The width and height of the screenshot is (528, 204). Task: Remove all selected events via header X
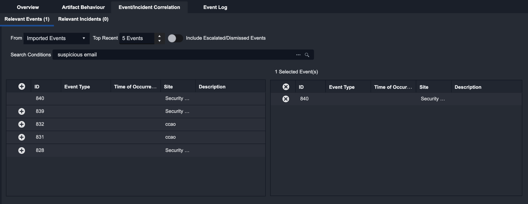286,87
